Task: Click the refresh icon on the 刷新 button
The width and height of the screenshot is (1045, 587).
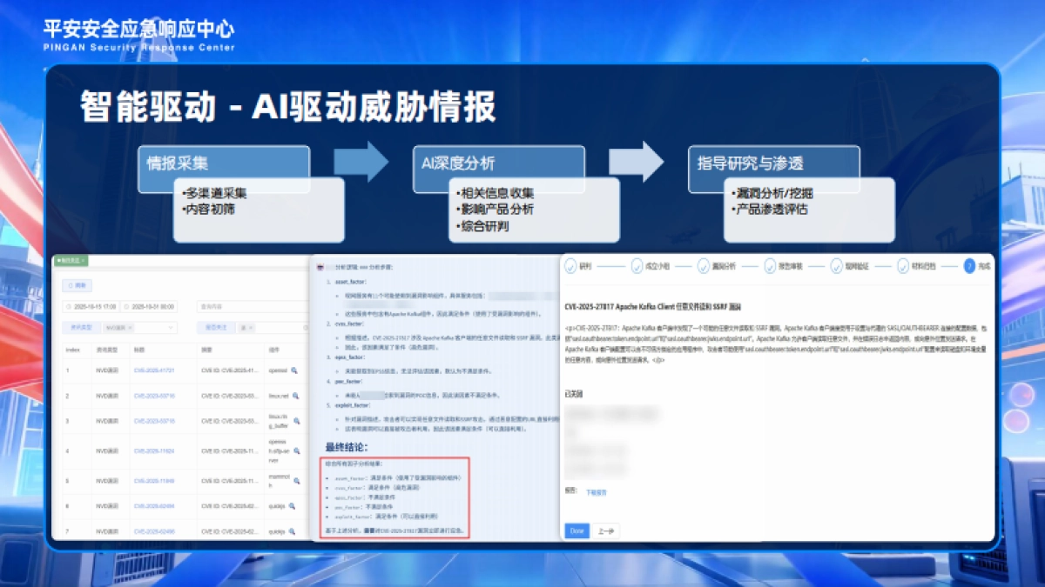Action: (x=70, y=285)
